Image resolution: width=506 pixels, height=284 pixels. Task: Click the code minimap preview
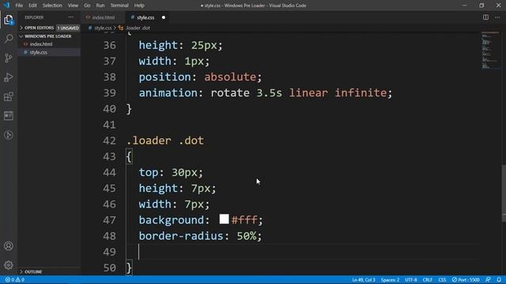point(490,50)
